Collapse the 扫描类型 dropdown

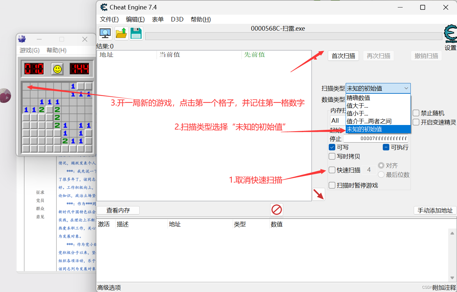[406, 88]
